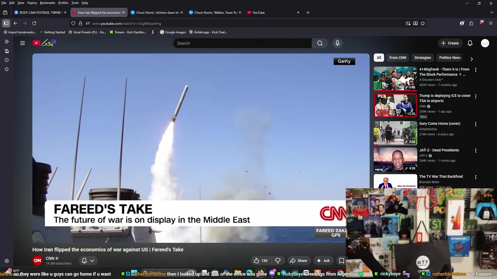497x279 pixels.
Task: Open Google Images bookmark
Action: point(173,32)
